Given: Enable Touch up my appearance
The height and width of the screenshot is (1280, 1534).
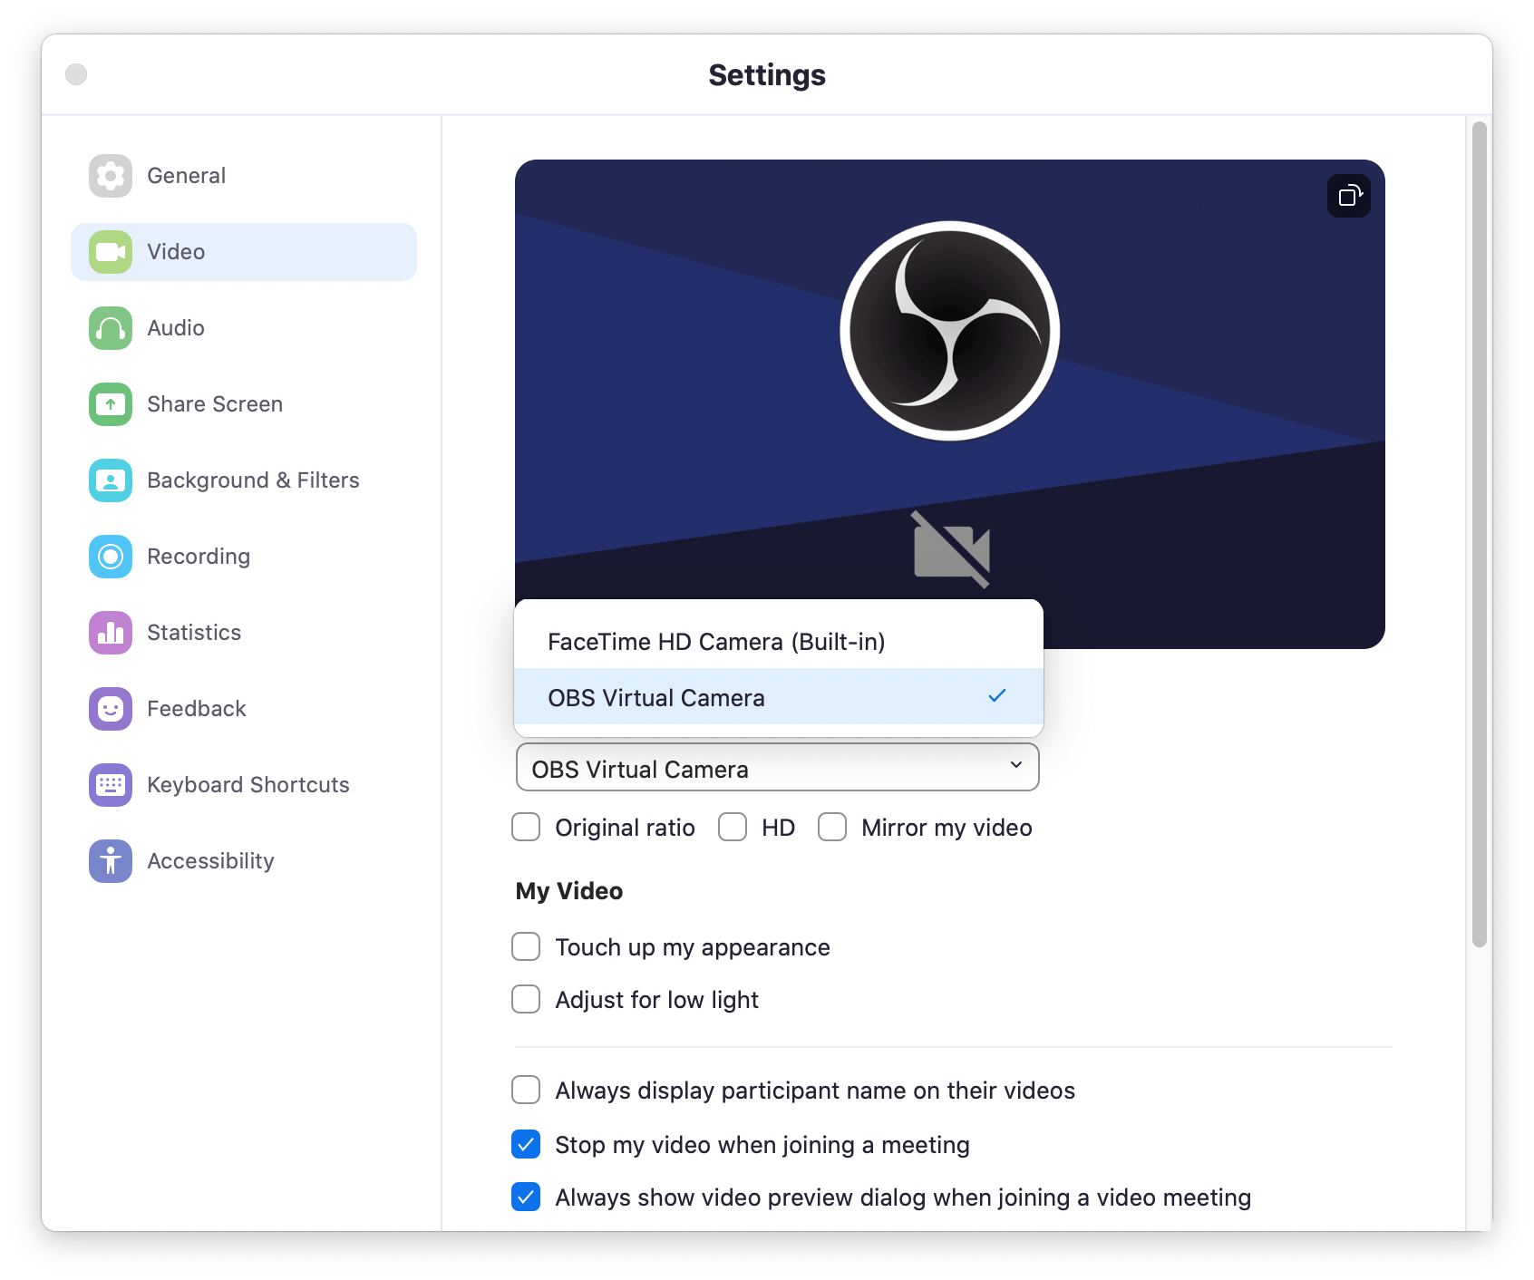Looking at the screenshot, I should coord(526,947).
